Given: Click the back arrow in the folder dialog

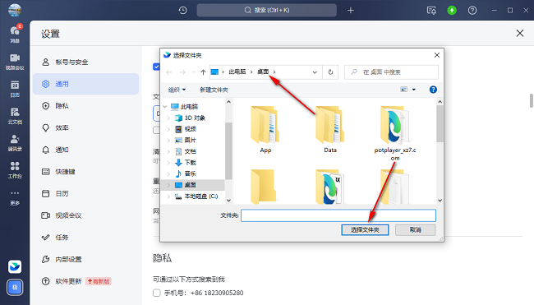Looking at the screenshot, I should point(169,72).
